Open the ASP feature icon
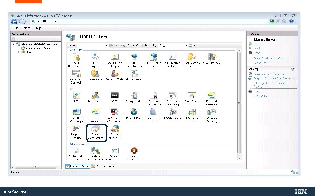Screen dimensions: 315x196 coord(76,98)
